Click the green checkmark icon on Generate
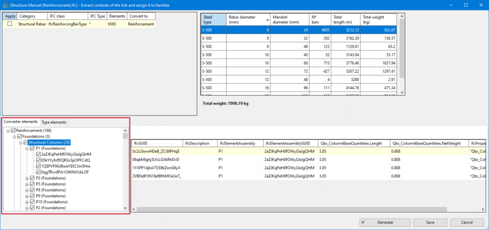The width and height of the screenshot is (489, 230). pyautogui.click(x=363, y=222)
